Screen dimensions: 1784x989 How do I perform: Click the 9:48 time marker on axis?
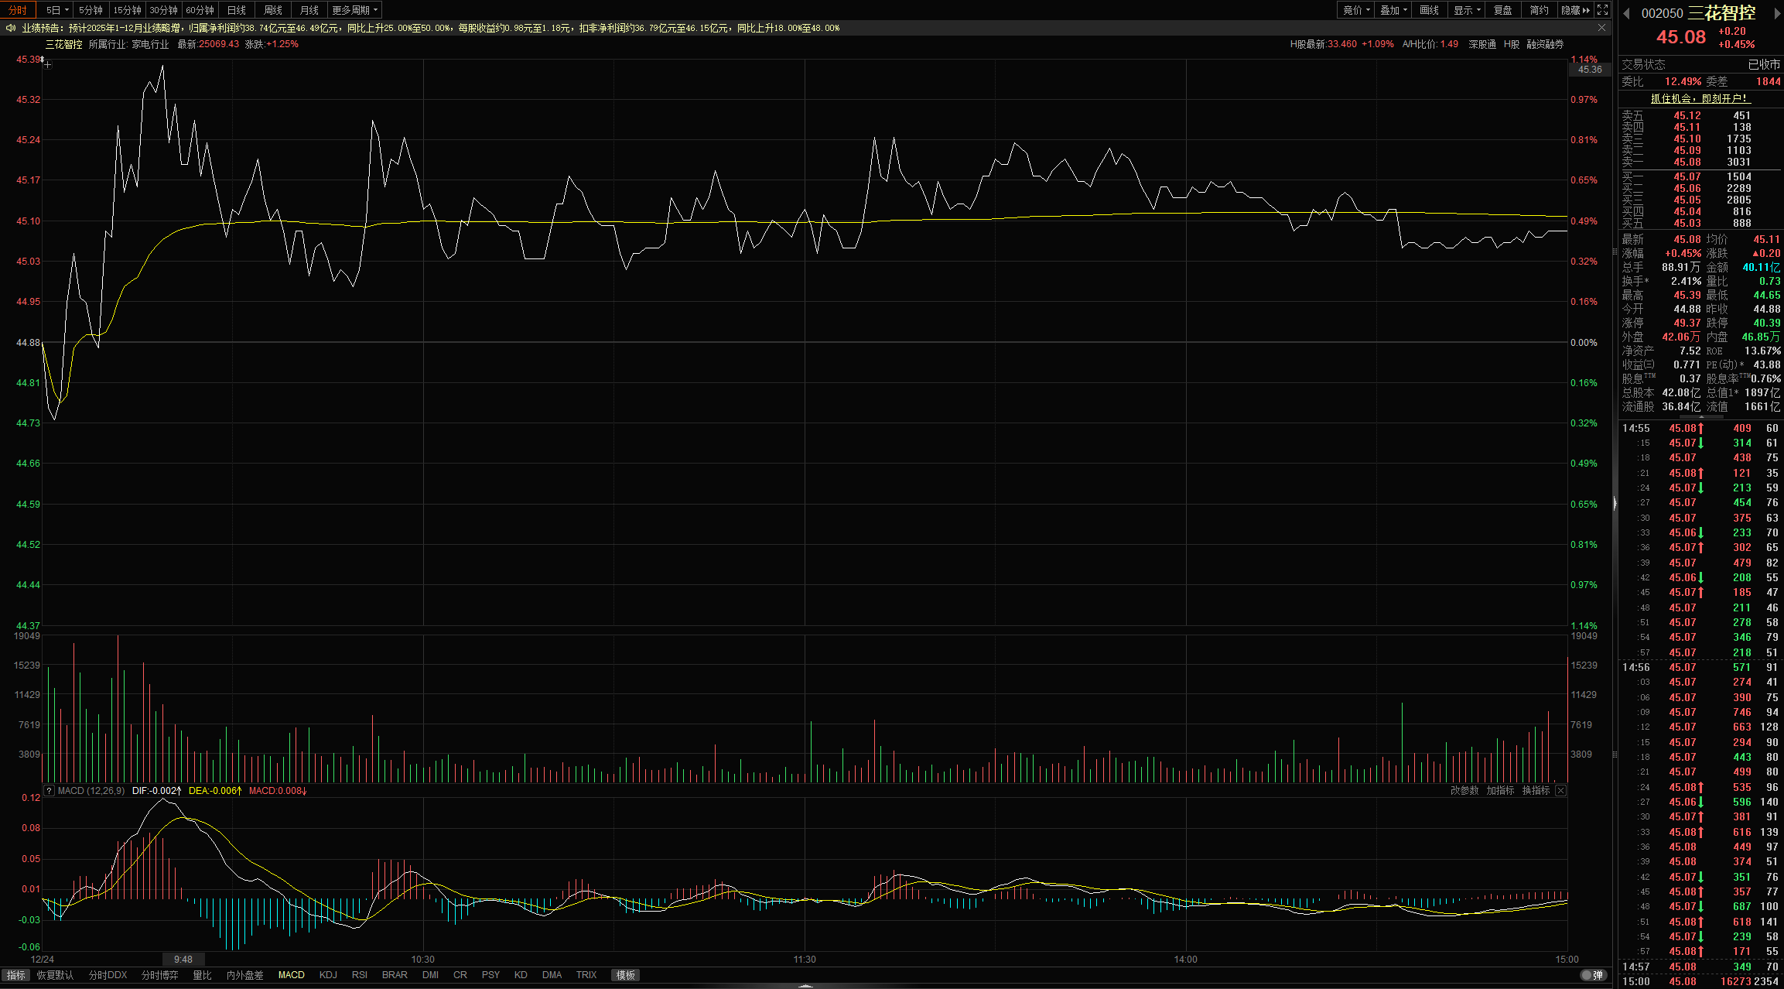click(183, 960)
